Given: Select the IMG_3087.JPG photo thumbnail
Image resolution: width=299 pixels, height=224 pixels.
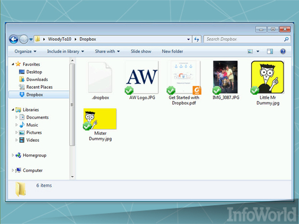Looking at the screenshot, I should 225,77.
